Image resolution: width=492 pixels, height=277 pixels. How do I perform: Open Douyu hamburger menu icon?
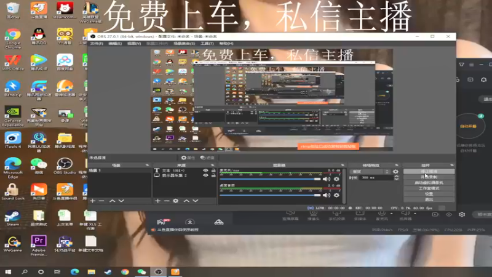(x=472, y=65)
